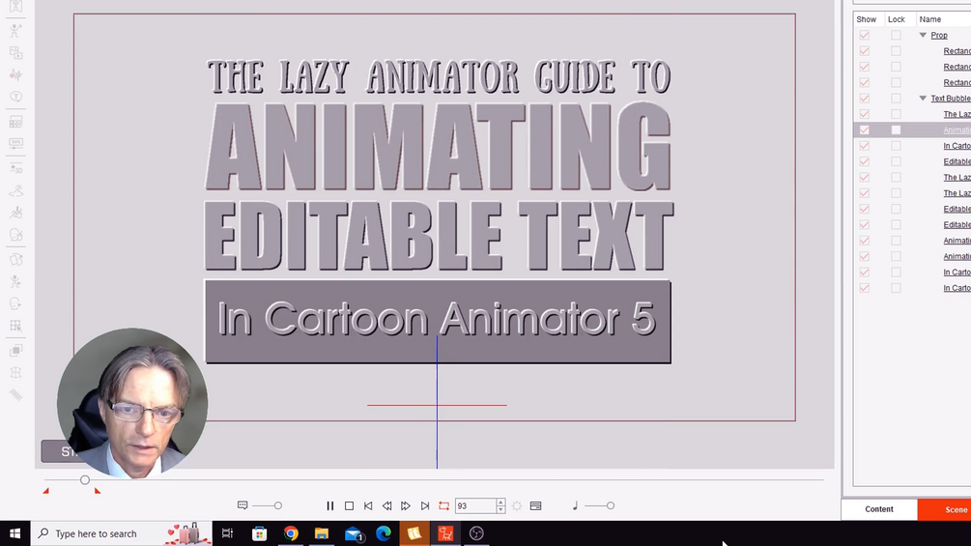The height and width of the screenshot is (546, 971).
Task: Click the mesh deform icon in left toolbar
Action: pyautogui.click(x=15, y=373)
